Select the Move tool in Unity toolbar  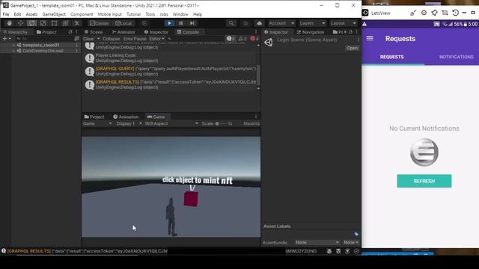pos(20,23)
